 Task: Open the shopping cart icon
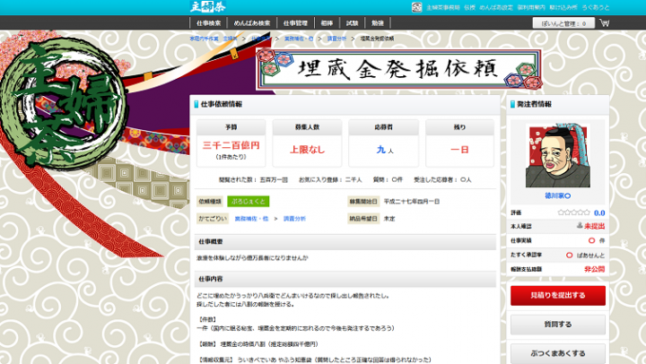[x=605, y=23]
